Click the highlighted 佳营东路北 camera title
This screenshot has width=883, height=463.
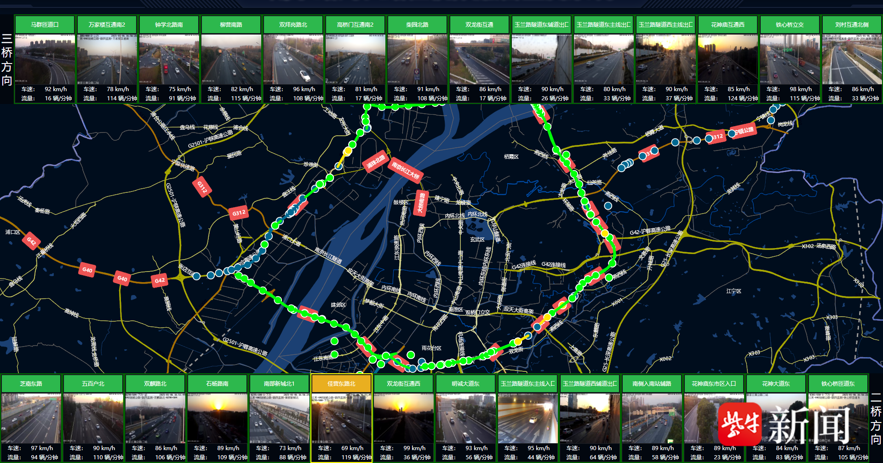[341, 384]
